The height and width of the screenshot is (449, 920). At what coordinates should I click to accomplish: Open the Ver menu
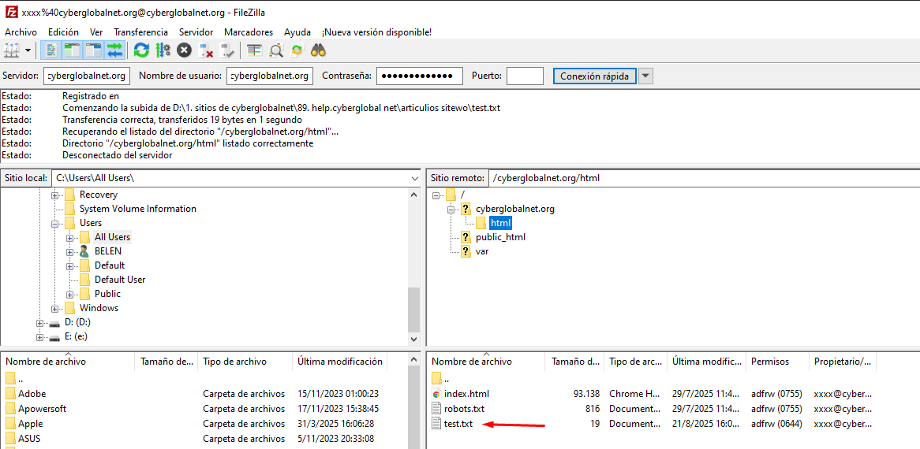point(96,32)
